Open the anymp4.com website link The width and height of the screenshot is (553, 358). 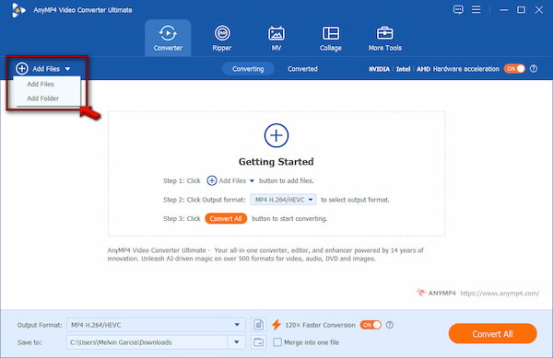click(500, 293)
